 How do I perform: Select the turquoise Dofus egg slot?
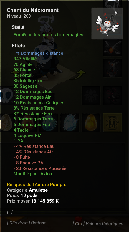[x=49, y=123]
